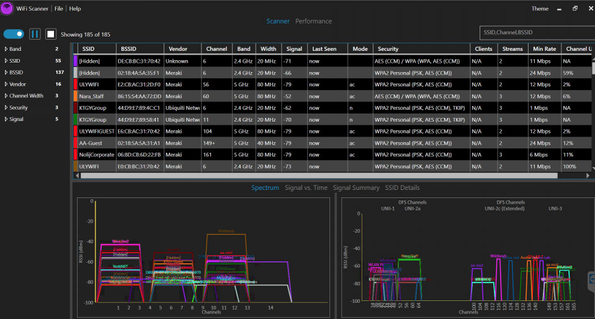595x319 pixels.
Task: Click the UNII-3 band label
Action: (x=555, y=209)
